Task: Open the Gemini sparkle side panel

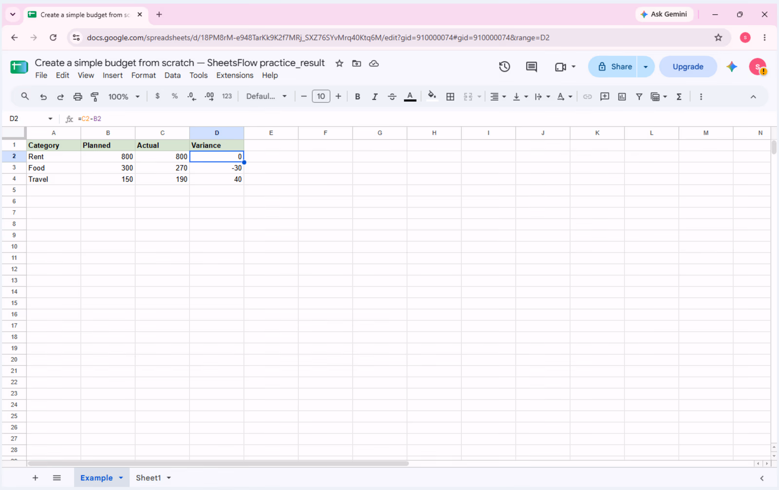Action: tap(732, 67)
